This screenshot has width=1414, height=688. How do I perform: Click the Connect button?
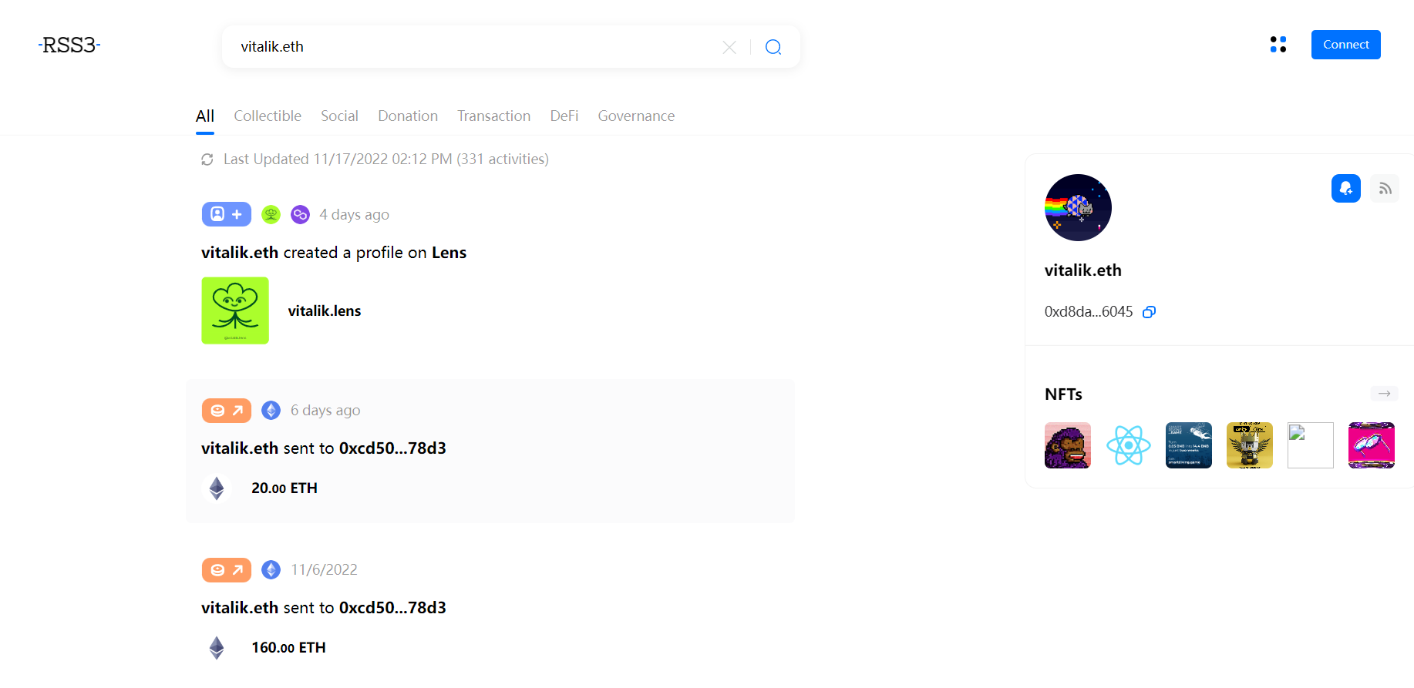coord(1345,45)
